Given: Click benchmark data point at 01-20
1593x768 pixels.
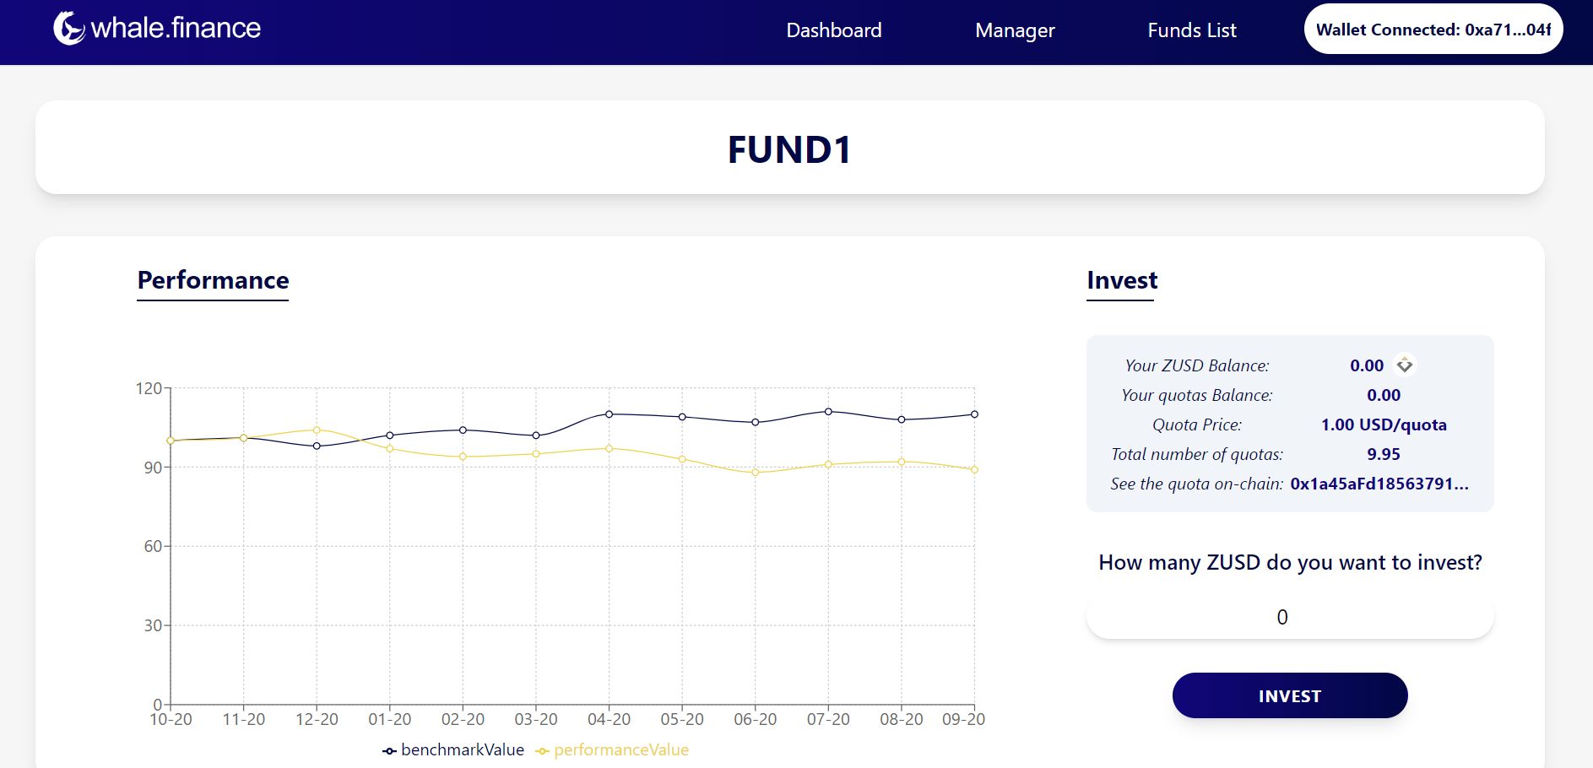Looking at the screenshot, I should point(389,435).
